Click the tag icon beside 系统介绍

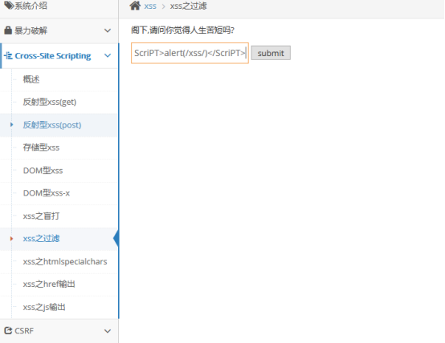pyautogui.click(x=9, y=5)
